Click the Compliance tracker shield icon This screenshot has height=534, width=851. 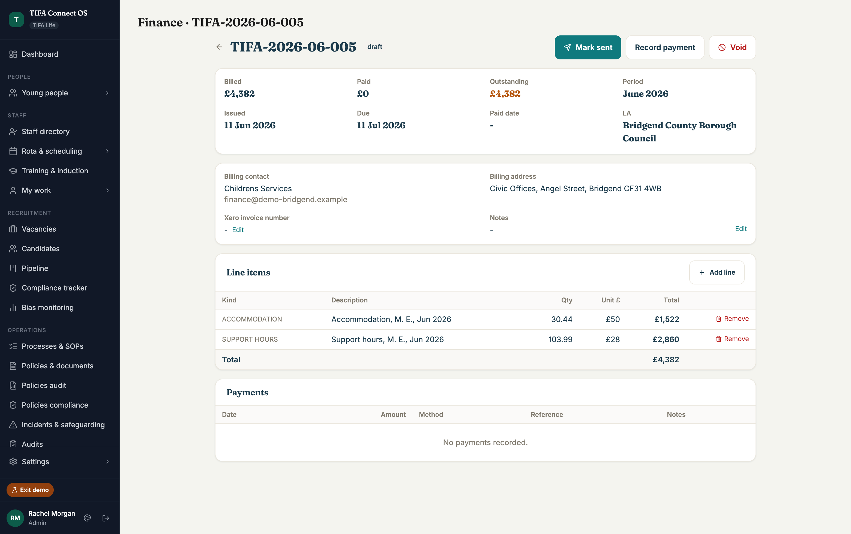pos(13,288)
